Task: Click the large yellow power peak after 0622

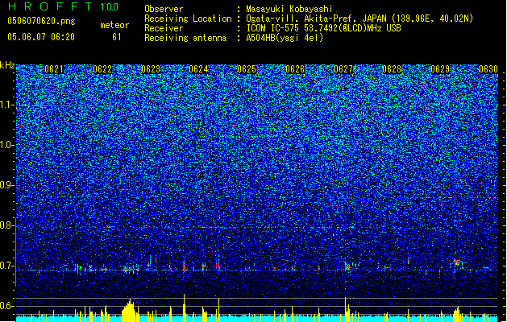Action: (129, 311)
